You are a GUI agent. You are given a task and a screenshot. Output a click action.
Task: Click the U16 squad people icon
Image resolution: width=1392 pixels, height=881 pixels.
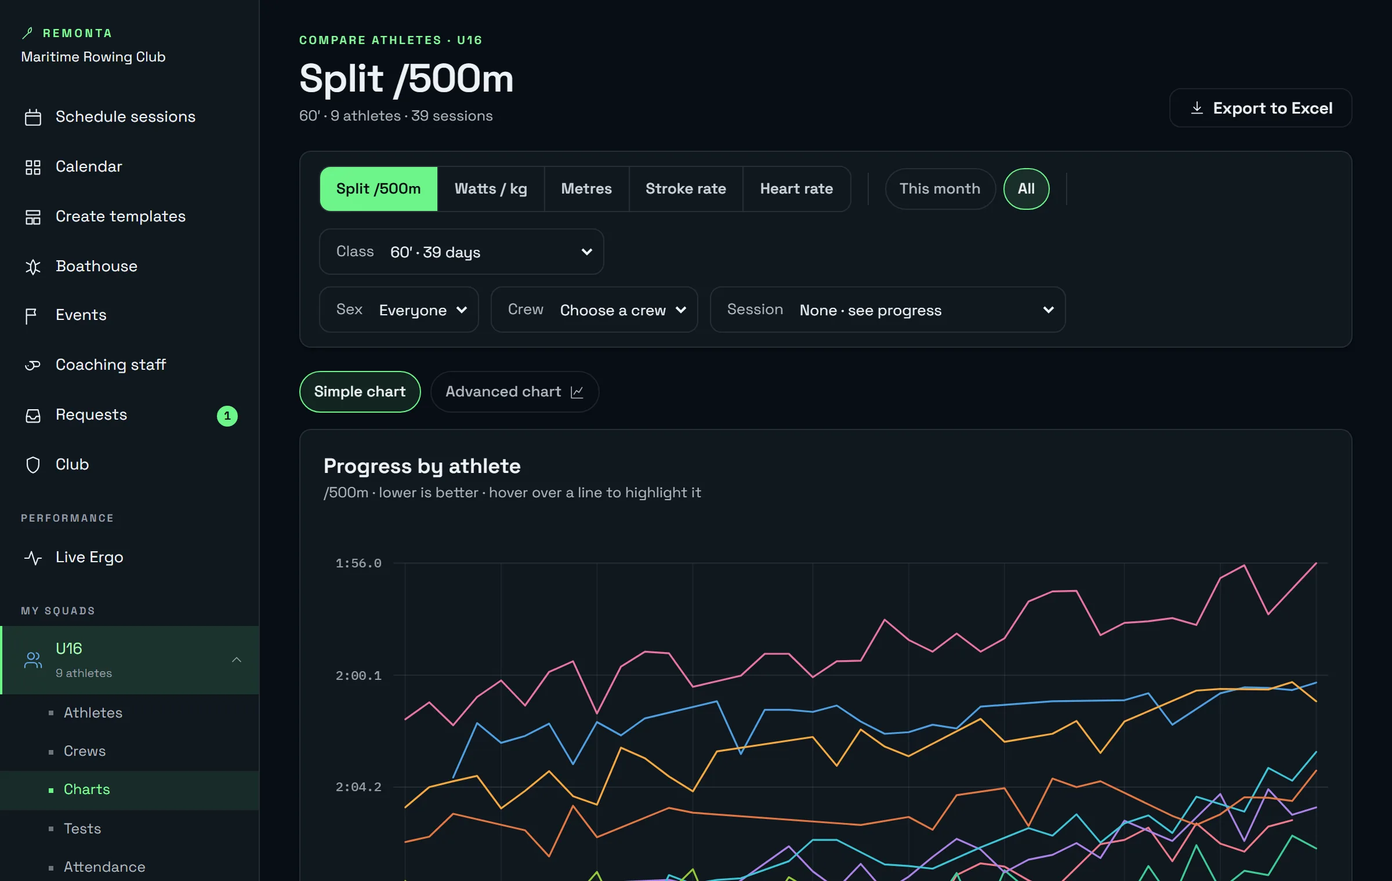[33, 660]
